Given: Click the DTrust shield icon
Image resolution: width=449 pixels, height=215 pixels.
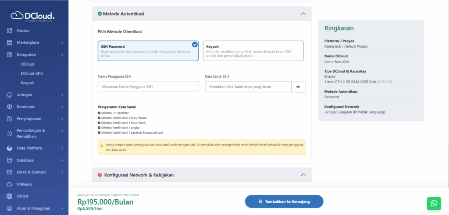Looking at the screenshot, I should (10, 196).
